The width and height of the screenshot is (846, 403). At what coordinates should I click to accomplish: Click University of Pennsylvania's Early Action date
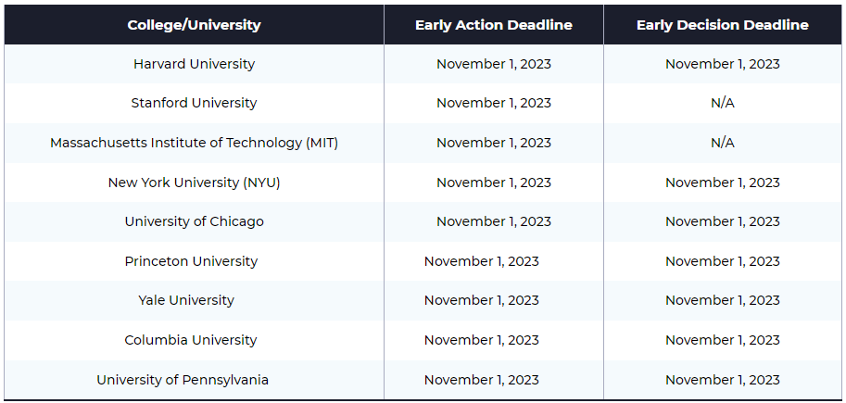pos(481,380)
